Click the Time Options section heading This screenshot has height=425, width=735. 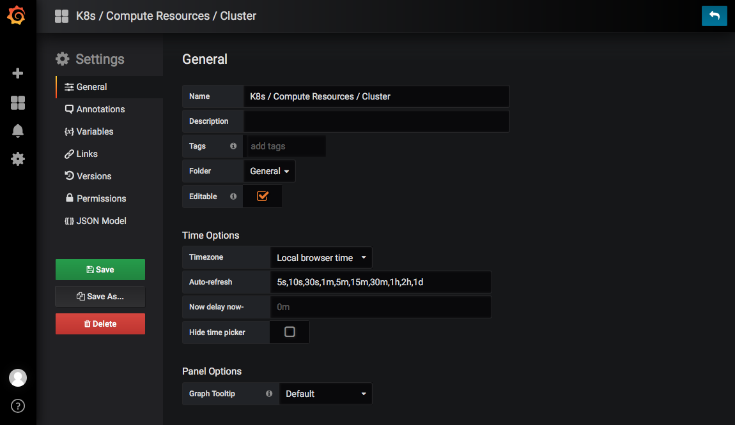(x=210, y=235)
